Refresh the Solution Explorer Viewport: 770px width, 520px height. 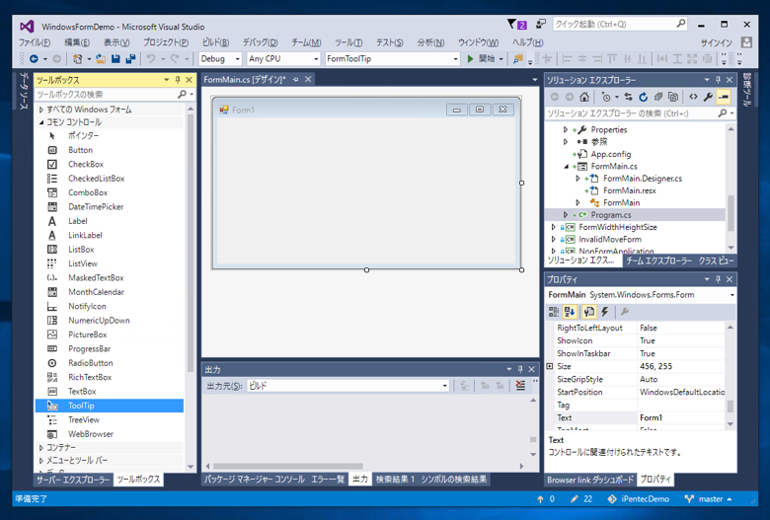tap(644, 97)
